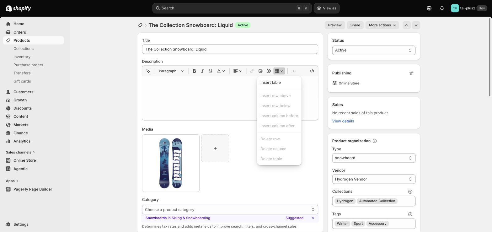Close the table dropdown in editor toolbar
This screenshot has height=232, width=492.
point(279,71)
